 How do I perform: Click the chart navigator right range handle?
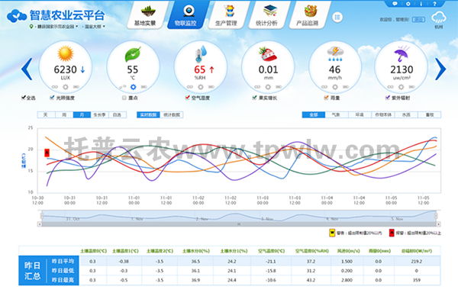tap(436, 216)
